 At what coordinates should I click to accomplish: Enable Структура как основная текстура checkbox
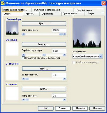(x=23, y=58)
